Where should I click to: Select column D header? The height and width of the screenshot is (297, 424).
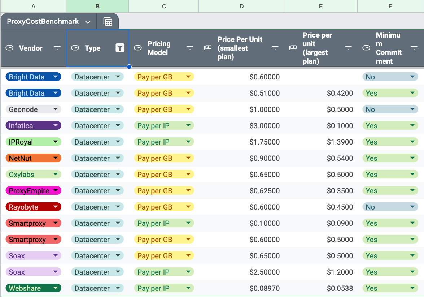[241, 6]
